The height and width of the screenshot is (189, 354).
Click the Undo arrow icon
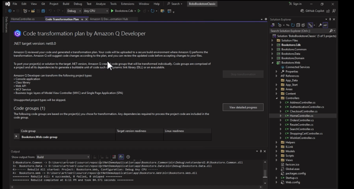coord(50,11)
